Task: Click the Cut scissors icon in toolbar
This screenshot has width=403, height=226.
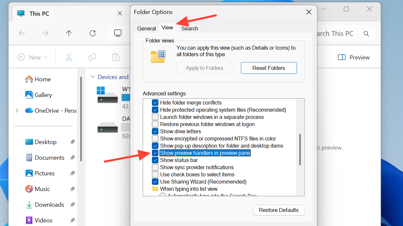Action: click(68, 57)
